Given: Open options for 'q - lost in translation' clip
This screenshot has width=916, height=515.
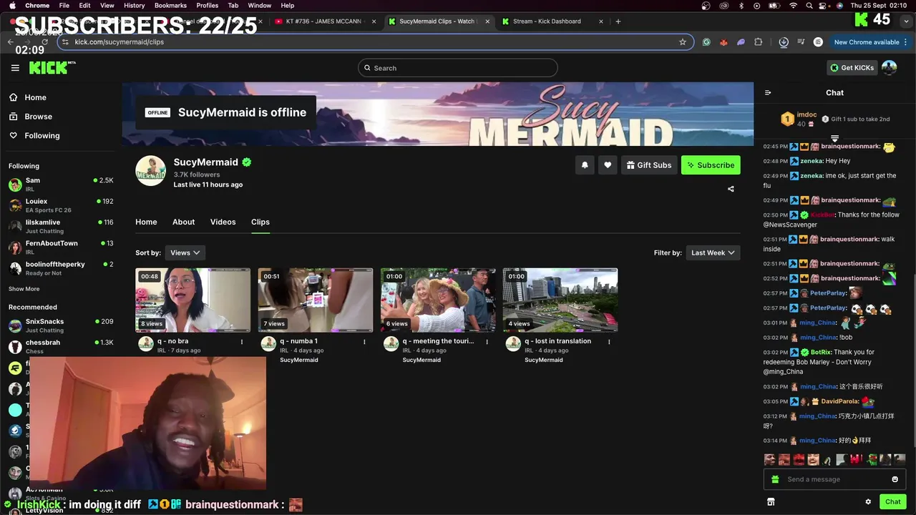Looking at the screenshot, I should 609,342.
